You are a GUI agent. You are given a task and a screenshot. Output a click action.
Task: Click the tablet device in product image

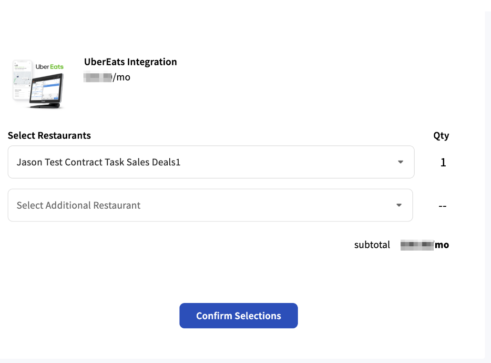pyautogui.click(x=45, y=91)
